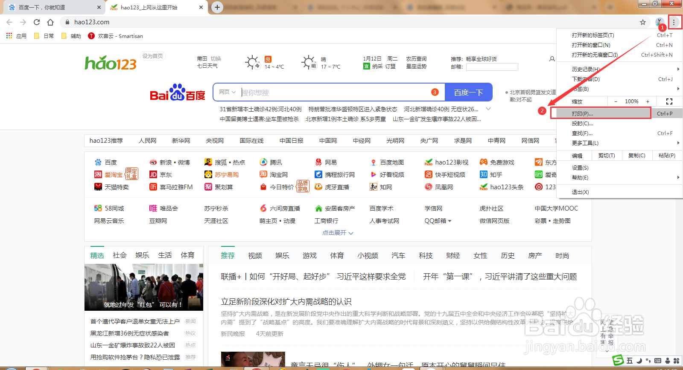Expand the 网页 search type dropdown
This screenshot has width=683, height=370.
click(228, 92)
